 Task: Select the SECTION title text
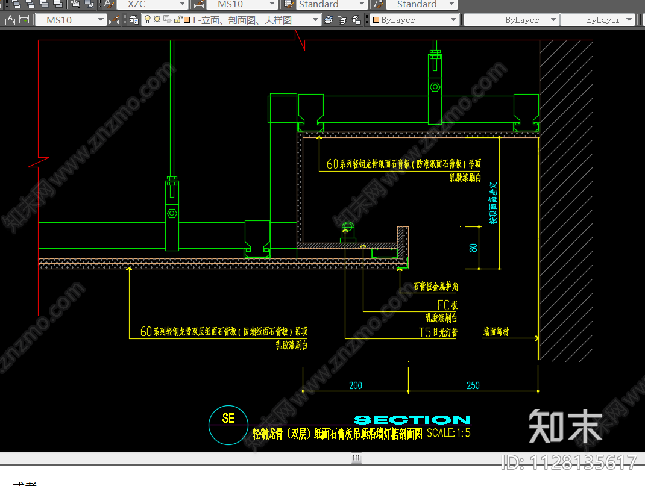coord(412,419)
